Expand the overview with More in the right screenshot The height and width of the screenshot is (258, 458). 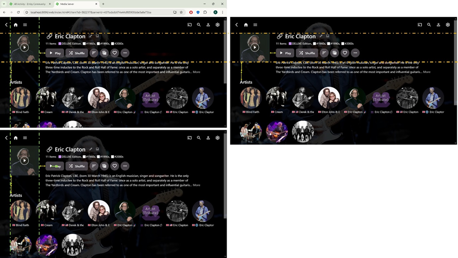(x=427, y=72)
